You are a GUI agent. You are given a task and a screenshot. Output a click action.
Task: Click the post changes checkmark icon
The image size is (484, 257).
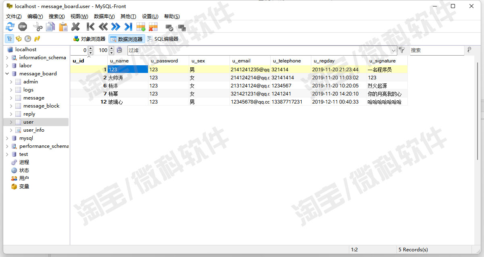(x=169, y=28)
